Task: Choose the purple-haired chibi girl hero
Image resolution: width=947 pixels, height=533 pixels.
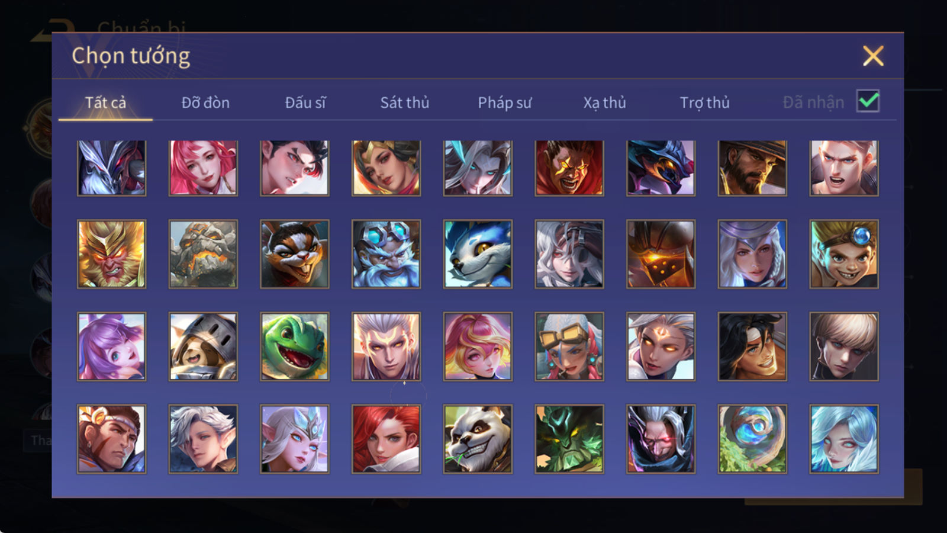Action: click(x=111, y=346)
